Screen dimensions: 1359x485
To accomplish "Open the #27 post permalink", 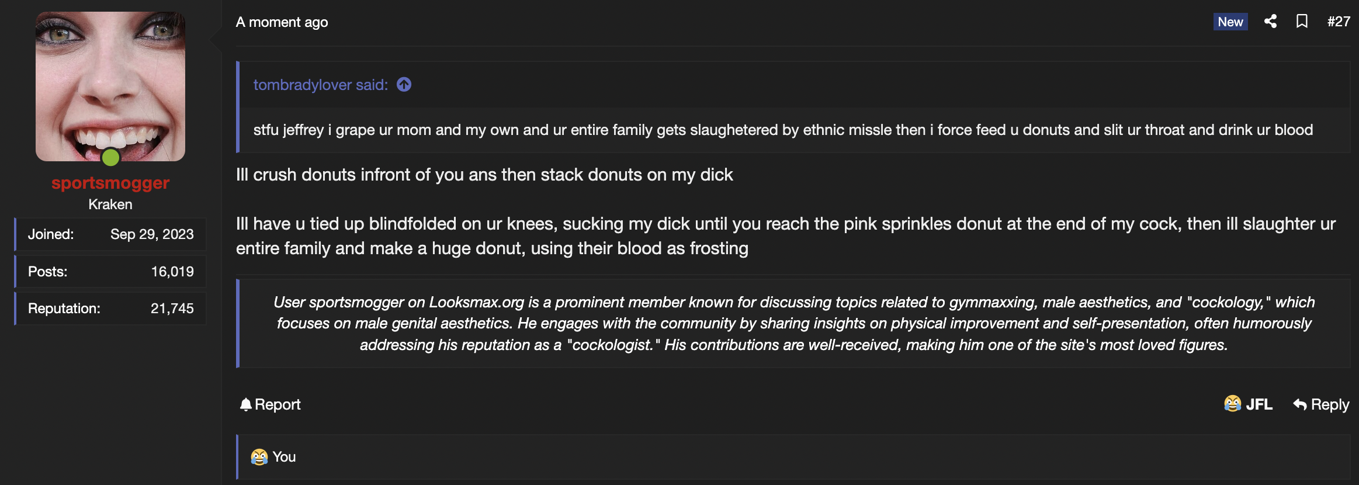I will point(1339,22).
